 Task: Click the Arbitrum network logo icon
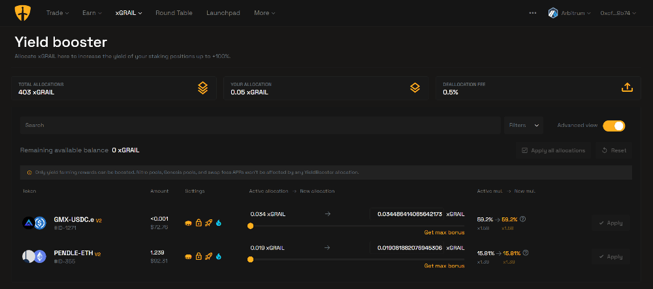point(552,13)
